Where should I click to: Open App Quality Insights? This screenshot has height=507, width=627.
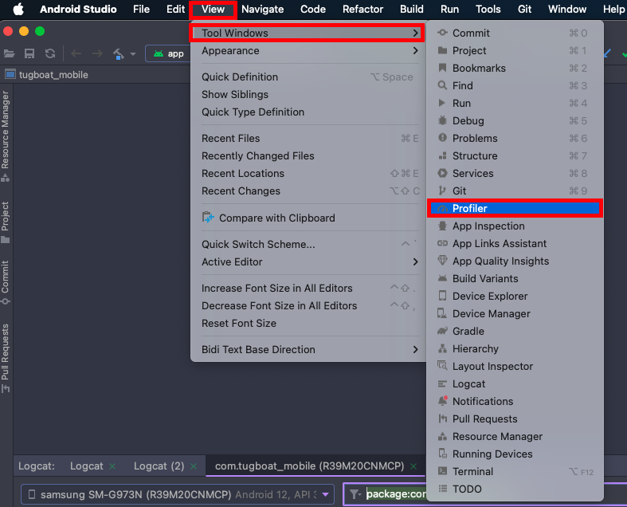(515, 261)
